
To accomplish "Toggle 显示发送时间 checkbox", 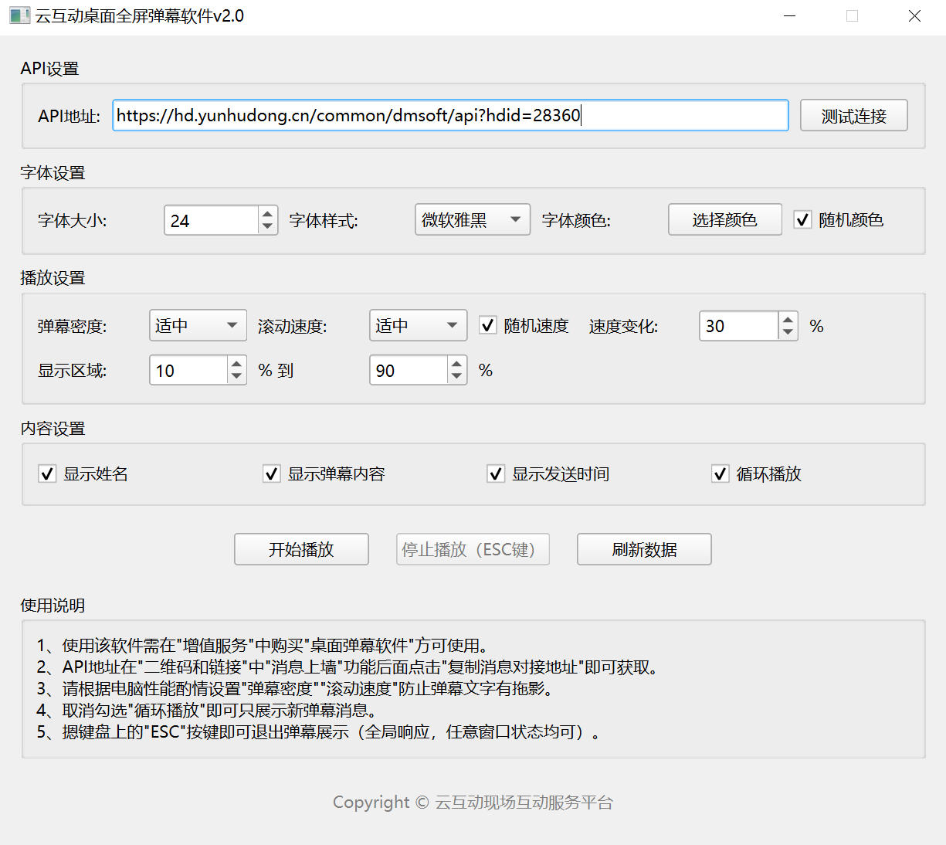I will (496, 473).
